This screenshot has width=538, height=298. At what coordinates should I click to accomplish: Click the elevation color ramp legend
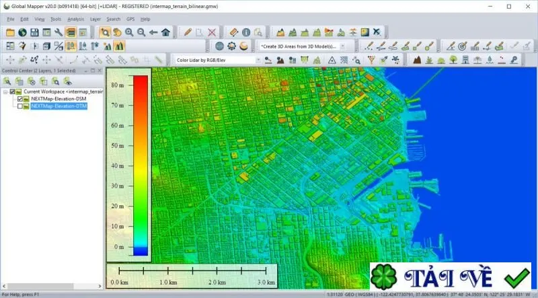point(141,165)
